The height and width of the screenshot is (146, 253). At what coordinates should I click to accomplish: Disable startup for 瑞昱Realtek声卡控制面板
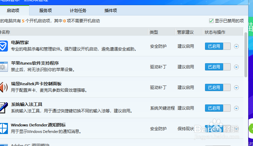tap(218, 88)
